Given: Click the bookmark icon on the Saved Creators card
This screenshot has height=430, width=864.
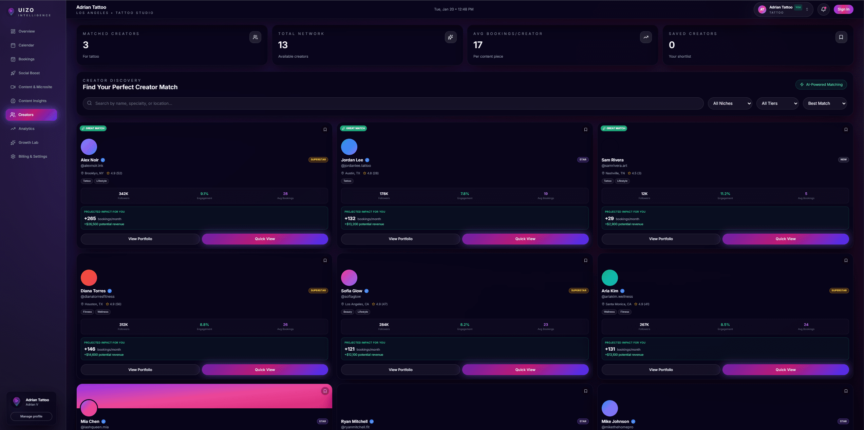Looking at the screenshot, I should [x=841, y=37].
